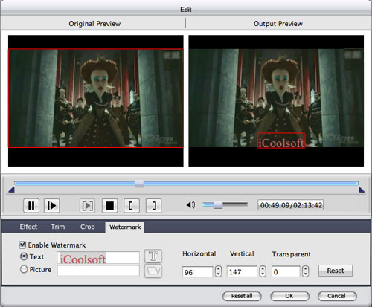
Task: Open font settings with T icon
Action: point(153,256)
